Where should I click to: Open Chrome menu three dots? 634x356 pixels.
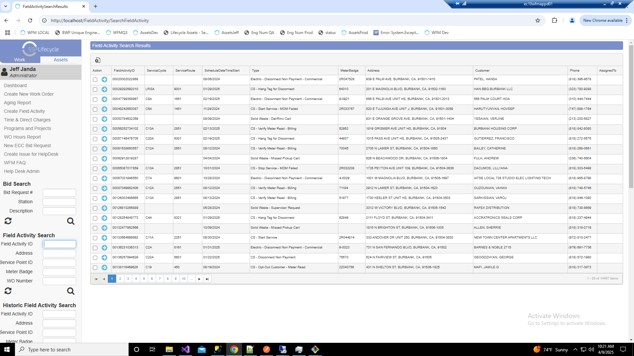coord(627,20)
